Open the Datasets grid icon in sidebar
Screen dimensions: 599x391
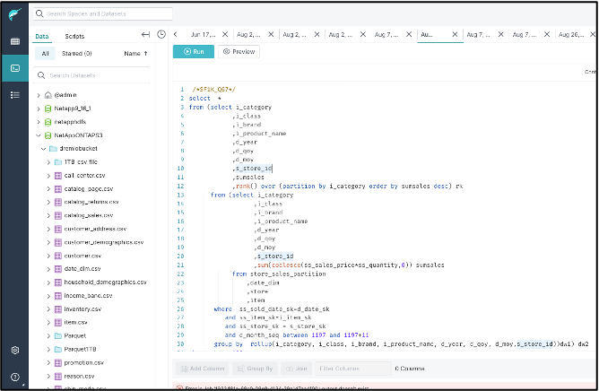[14, 41]
